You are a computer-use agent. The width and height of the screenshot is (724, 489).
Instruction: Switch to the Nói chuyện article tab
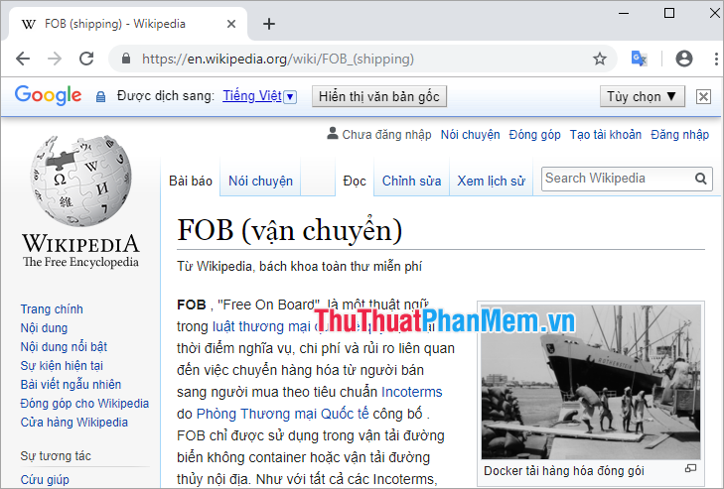[260, 181]
